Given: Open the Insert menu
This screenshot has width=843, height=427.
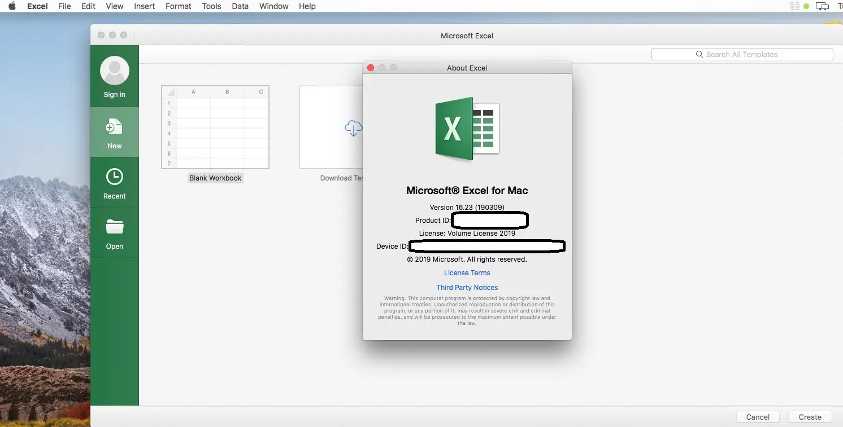Looking at the screenshot, I should [145, 6].
